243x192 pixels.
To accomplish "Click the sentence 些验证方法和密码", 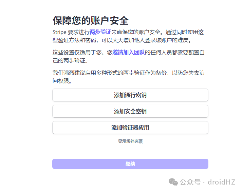I will [x=74, y=40].
